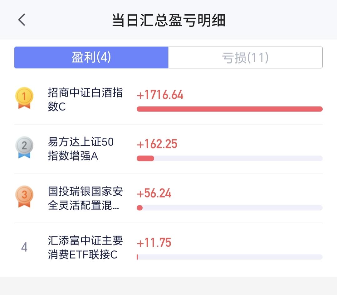Click the full red bar for 招商中证白酒指数C

click(229, 109)
